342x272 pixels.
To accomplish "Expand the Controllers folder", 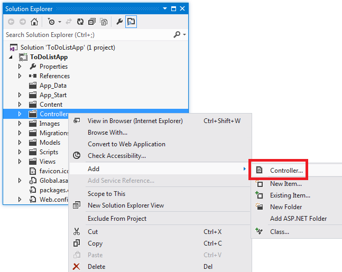I will 20,114.
